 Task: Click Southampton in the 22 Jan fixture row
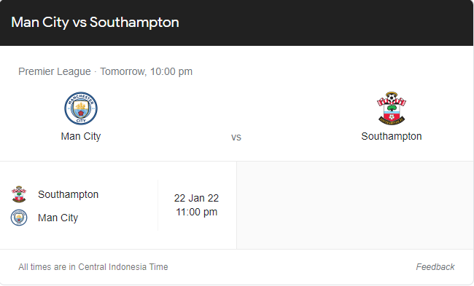click(68, 194)
